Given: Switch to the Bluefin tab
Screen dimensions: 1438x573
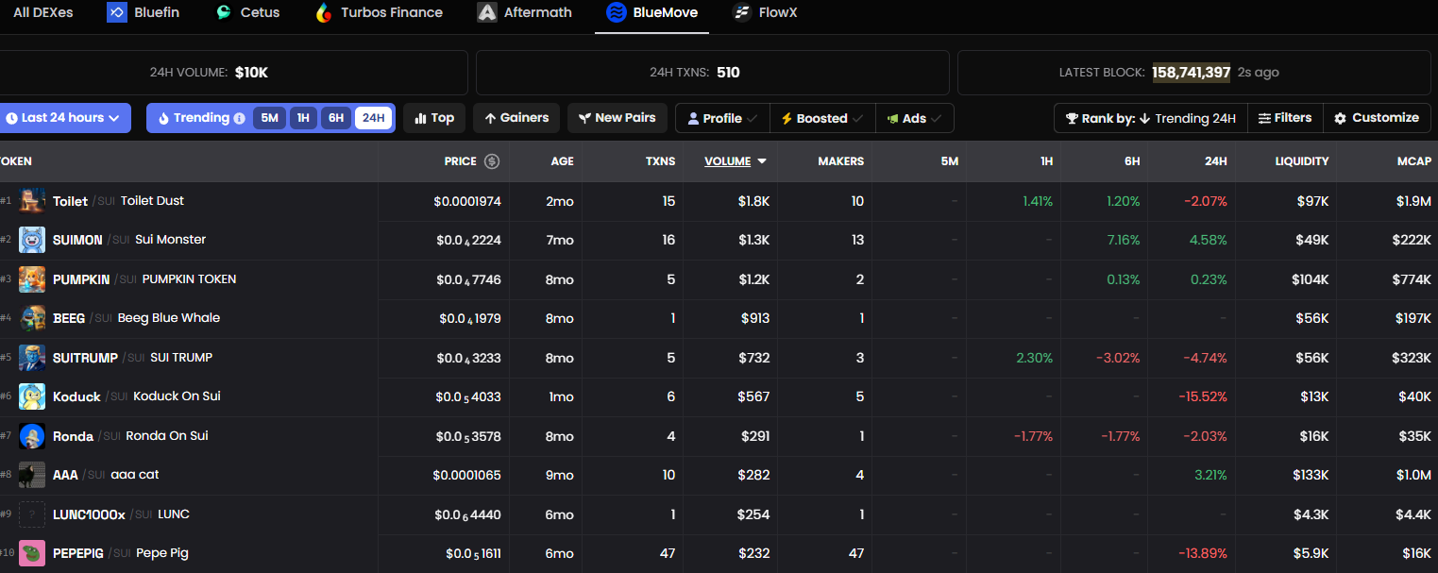Looking at the screenshot, I should click(x=144, y=12).
